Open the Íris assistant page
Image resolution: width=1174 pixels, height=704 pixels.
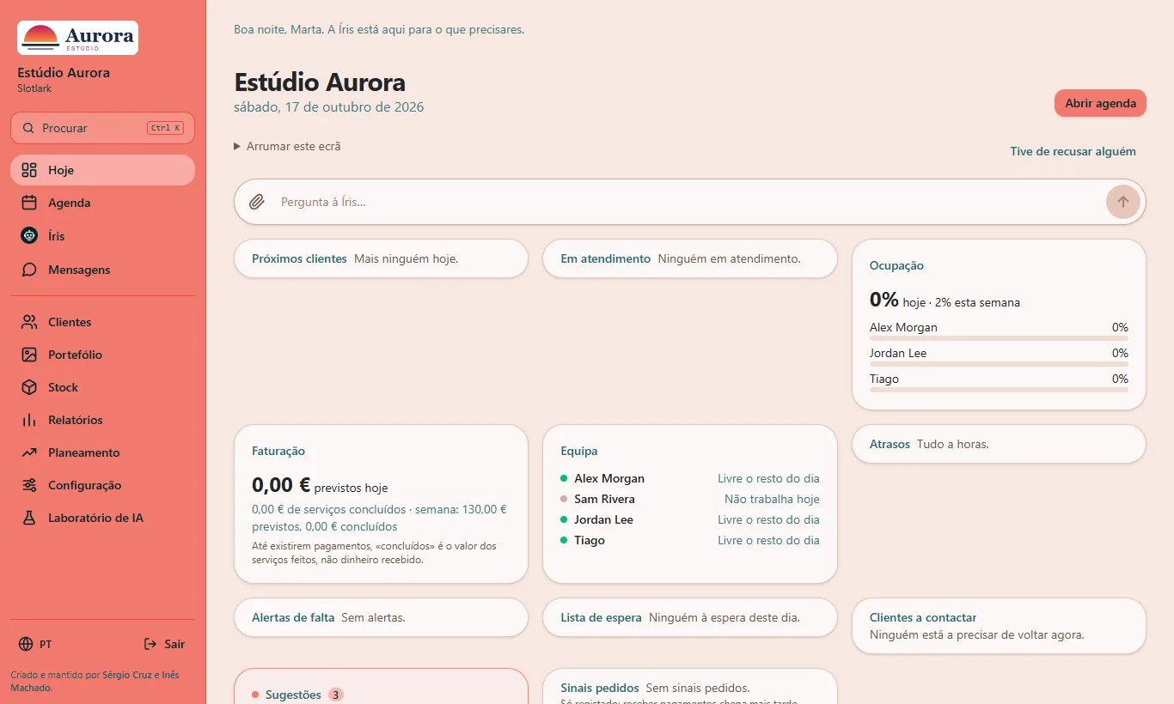(x=102, y=235)
